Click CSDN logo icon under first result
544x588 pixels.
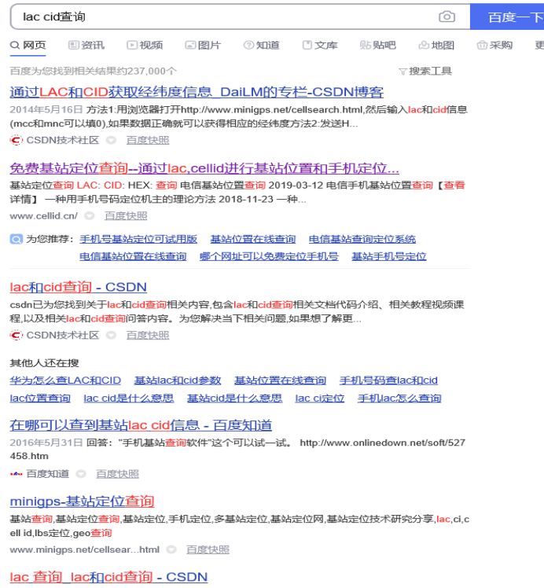coord(17,140)
